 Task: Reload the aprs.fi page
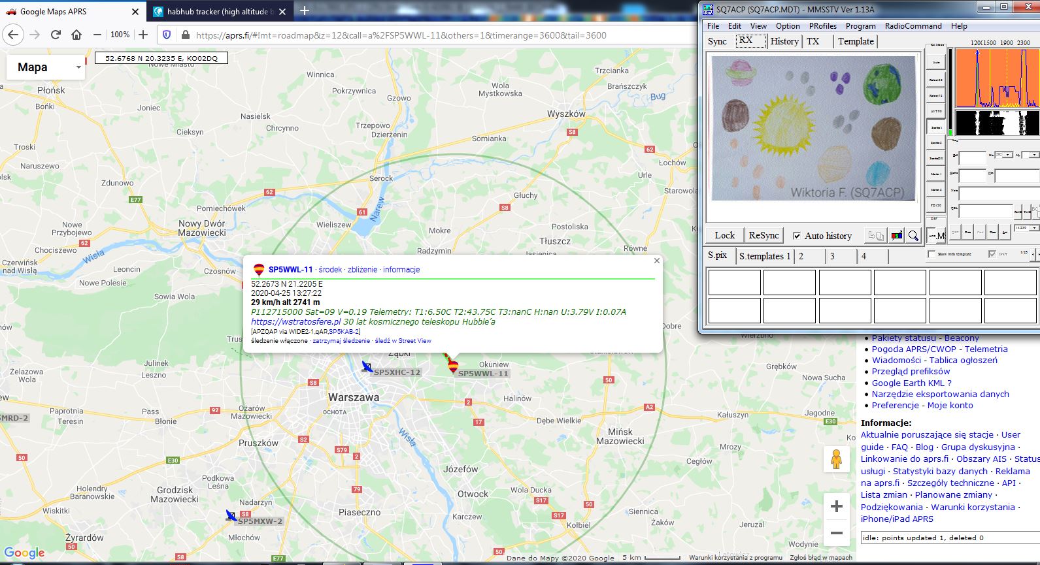[x=56, y=35]
